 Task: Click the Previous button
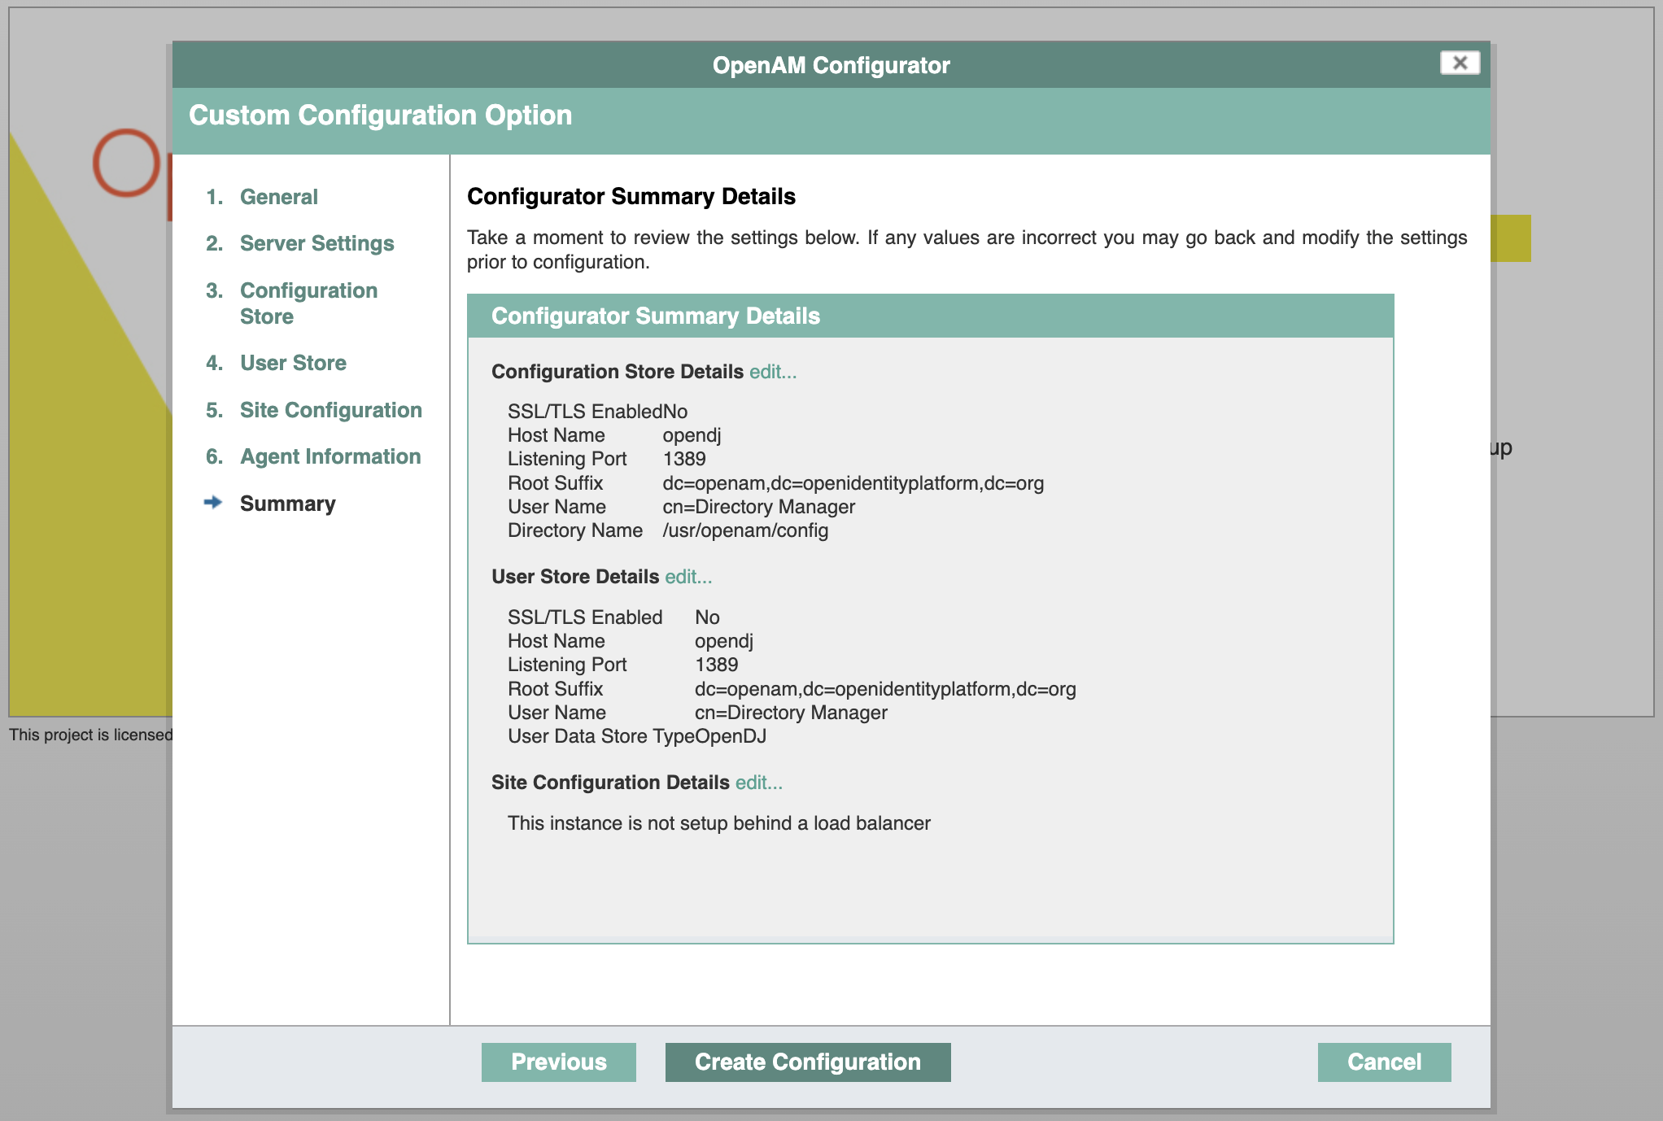[558, 1062]
